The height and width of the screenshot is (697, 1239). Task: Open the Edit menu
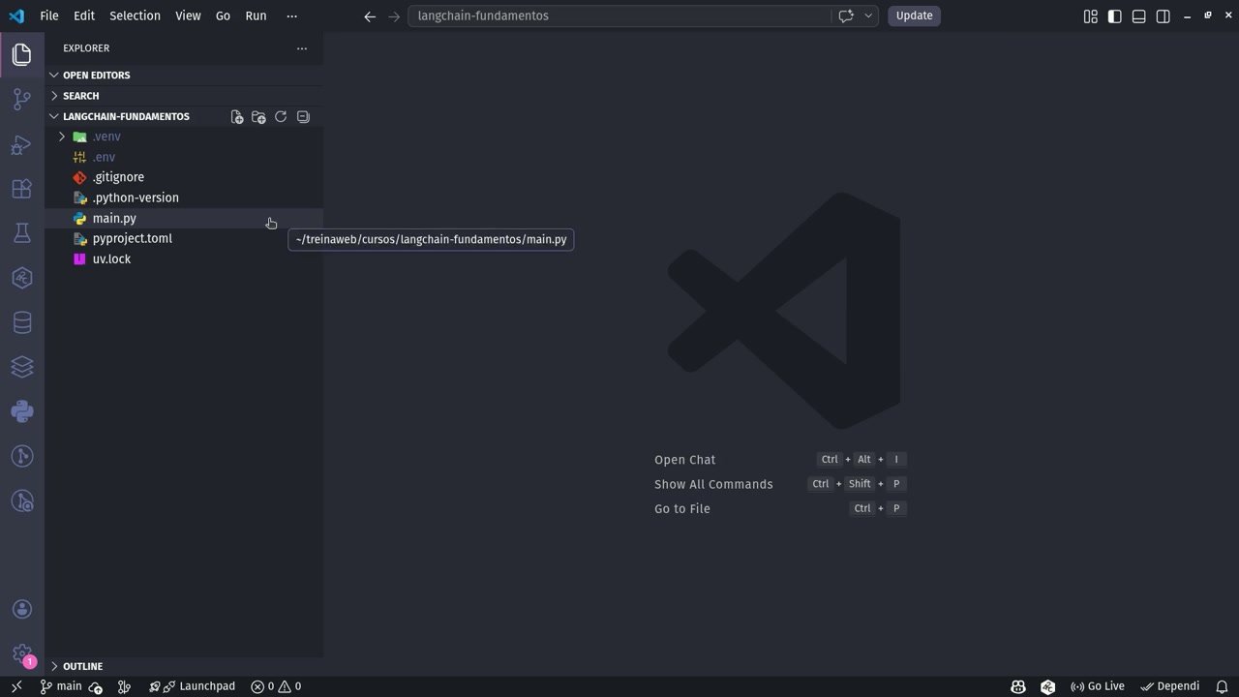[x=84, y=15]
